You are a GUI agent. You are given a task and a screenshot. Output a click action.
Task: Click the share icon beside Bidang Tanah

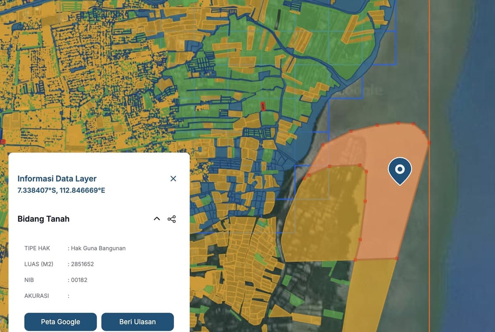(x=172, y=219)
